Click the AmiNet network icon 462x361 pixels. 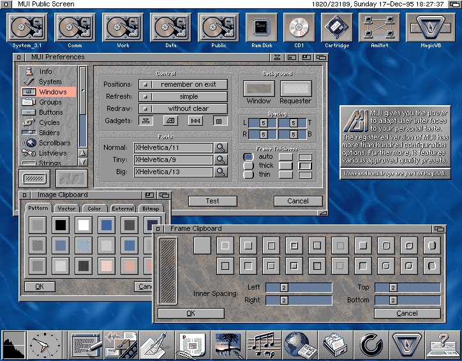pyautogui.click(x=375, y=28)
